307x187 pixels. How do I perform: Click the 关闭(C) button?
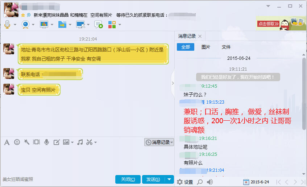(x=128, y=179)
